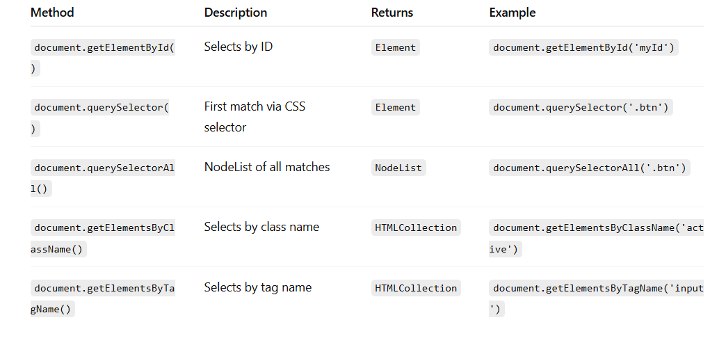This screenshot has width=726, height=352.
Task: Select the document.getElementById() method code
Action: (x=103, y=58)
